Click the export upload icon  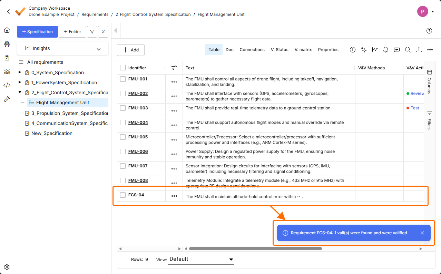click(419, 50)
